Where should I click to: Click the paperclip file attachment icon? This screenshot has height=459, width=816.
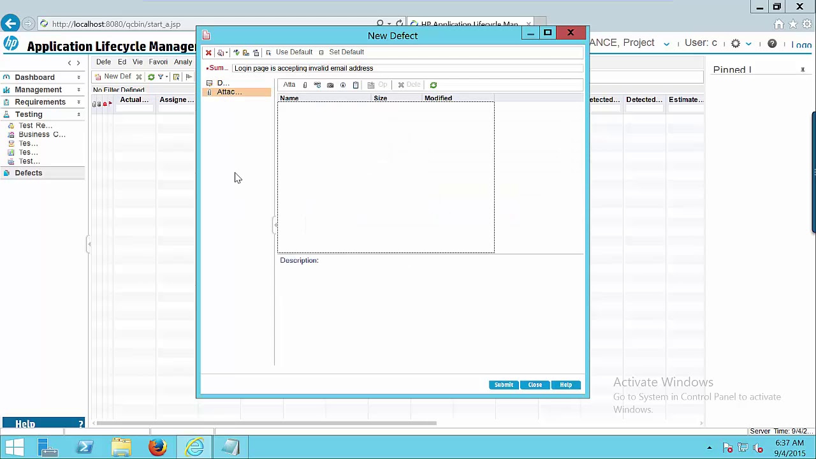click(x=305, y=85)
